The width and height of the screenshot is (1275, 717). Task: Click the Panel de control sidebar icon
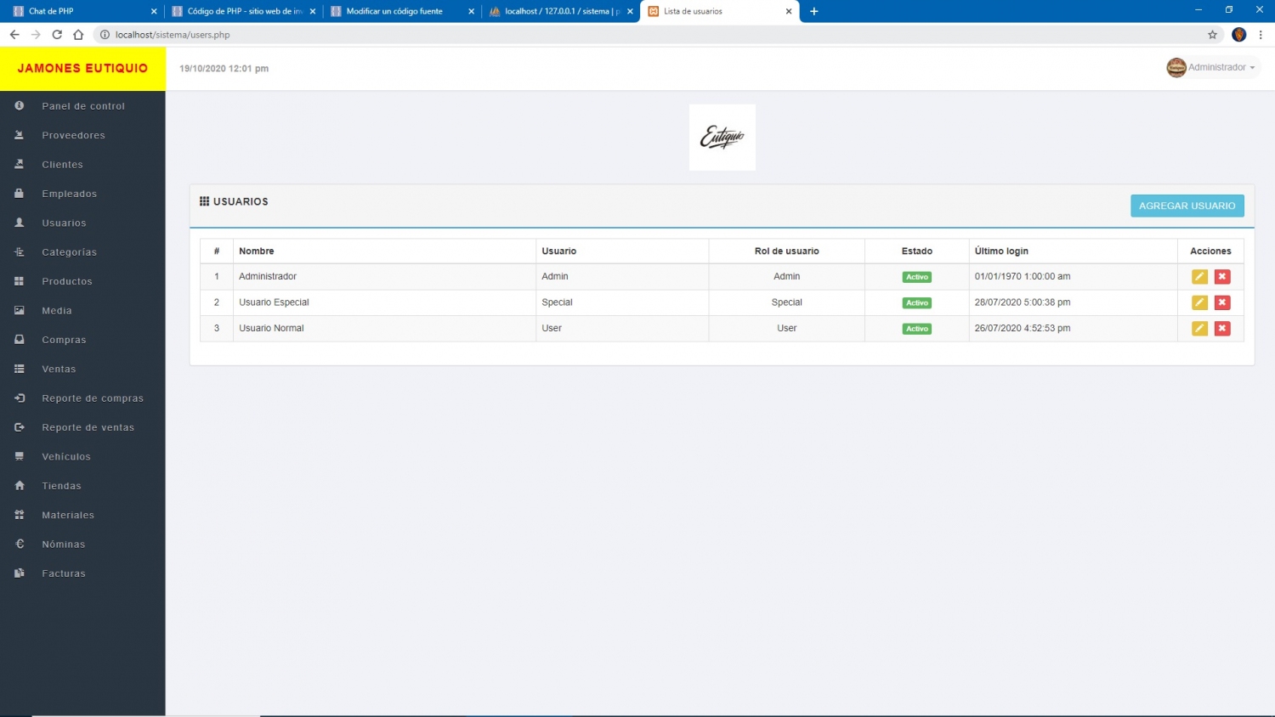(19, 105)
